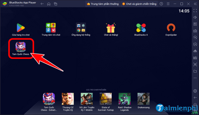The height and width of the screenshot is (115, 199).
Task: Open the help question mark icon
Action: click(x=161, y=4)
